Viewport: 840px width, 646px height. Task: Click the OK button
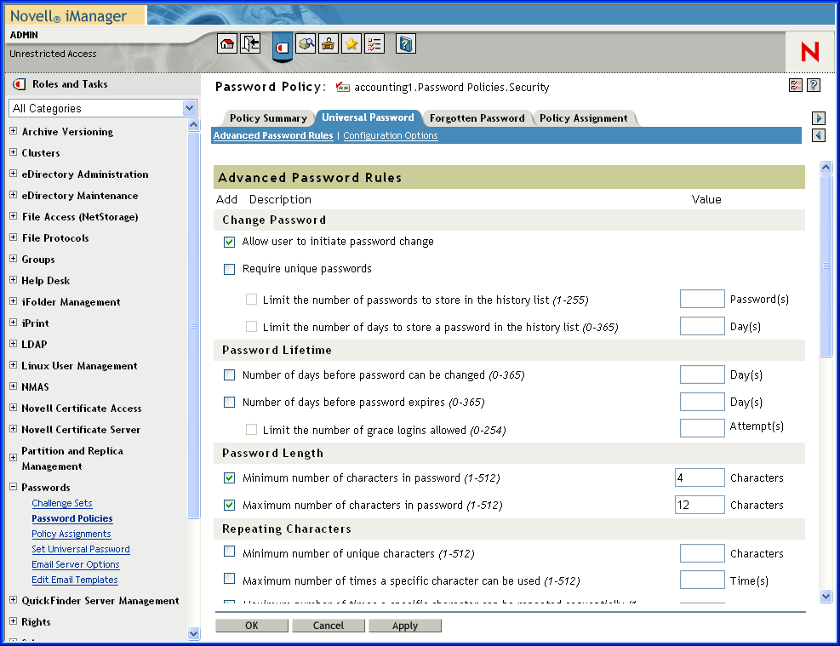coord(252,626)
